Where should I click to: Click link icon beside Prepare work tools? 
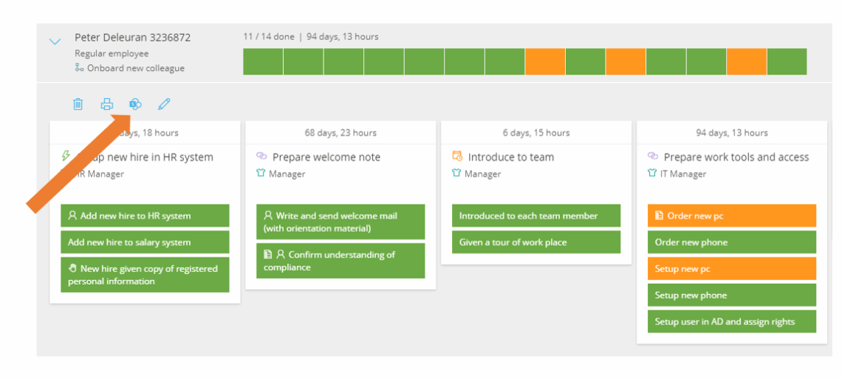coord(653,157)
